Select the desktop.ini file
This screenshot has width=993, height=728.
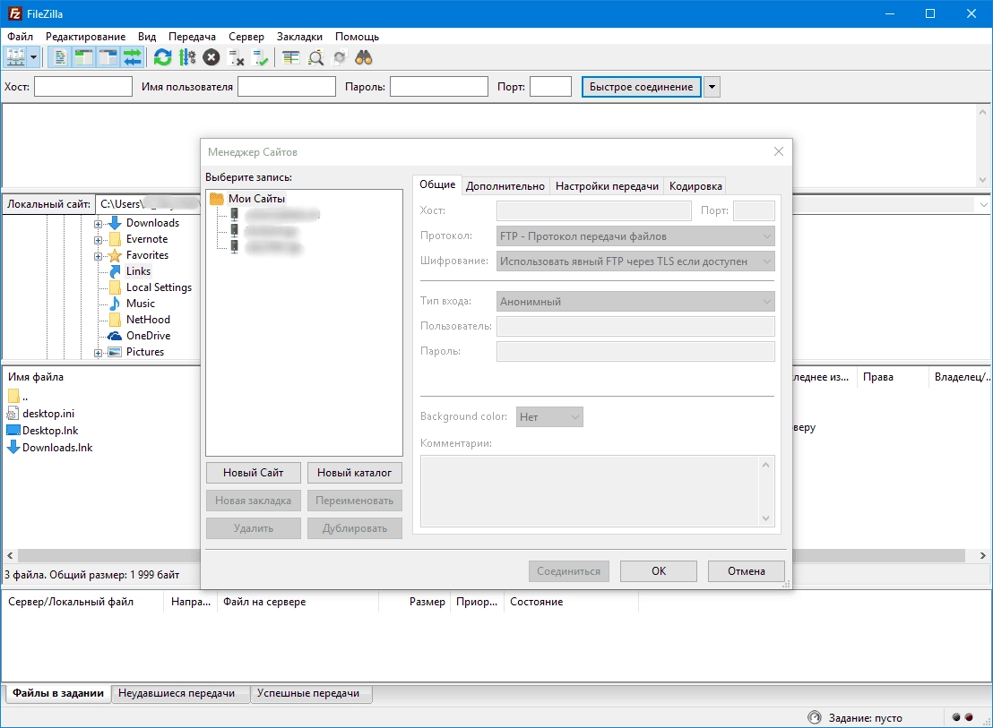[x=48, y=414]
